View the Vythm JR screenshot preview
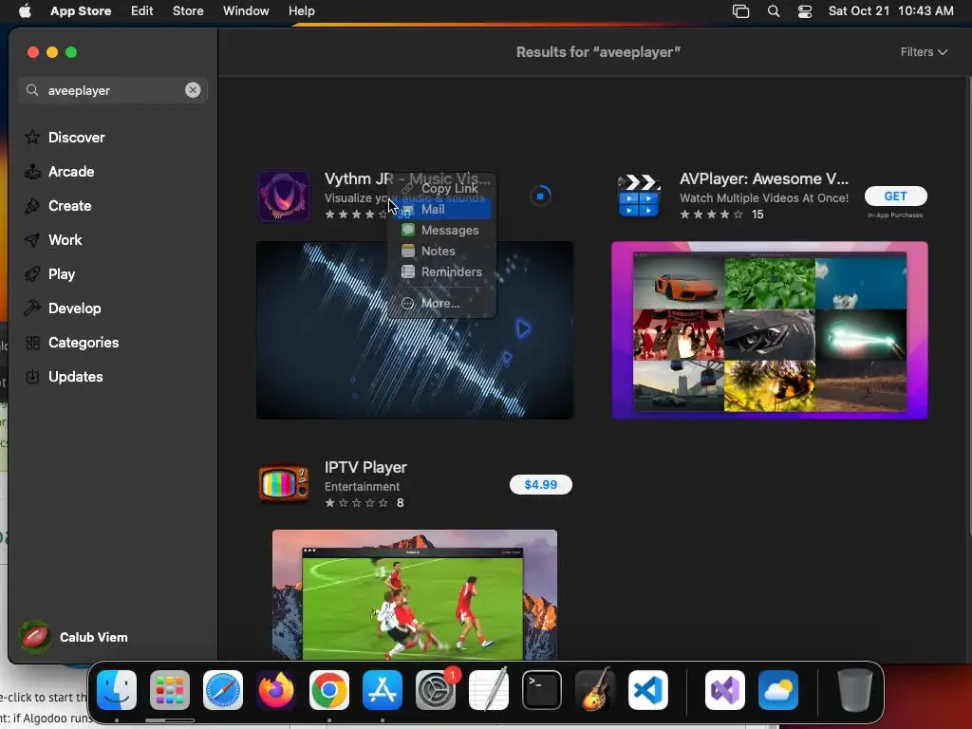Screen dimensions: 972x729 pyautogui.click(x=415, y=330)
